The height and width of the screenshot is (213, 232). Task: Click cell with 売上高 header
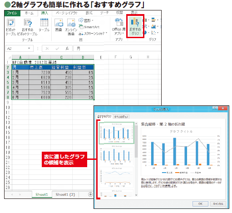(x=39, y=67)
